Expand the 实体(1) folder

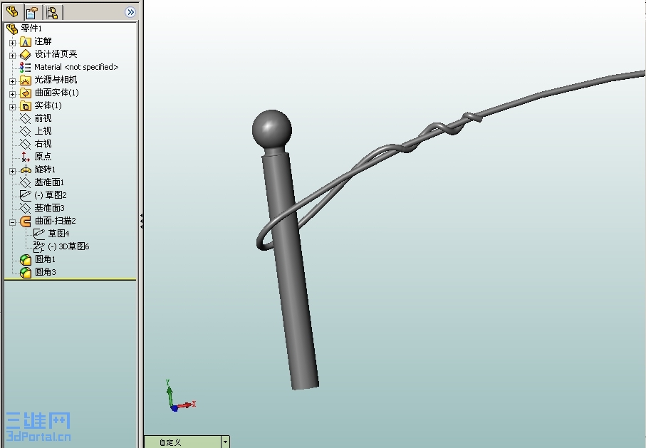tap(12, 107)
